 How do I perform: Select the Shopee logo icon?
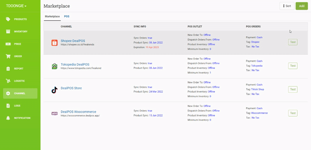coord(54,43)
